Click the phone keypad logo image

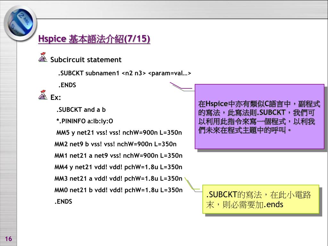20,23
